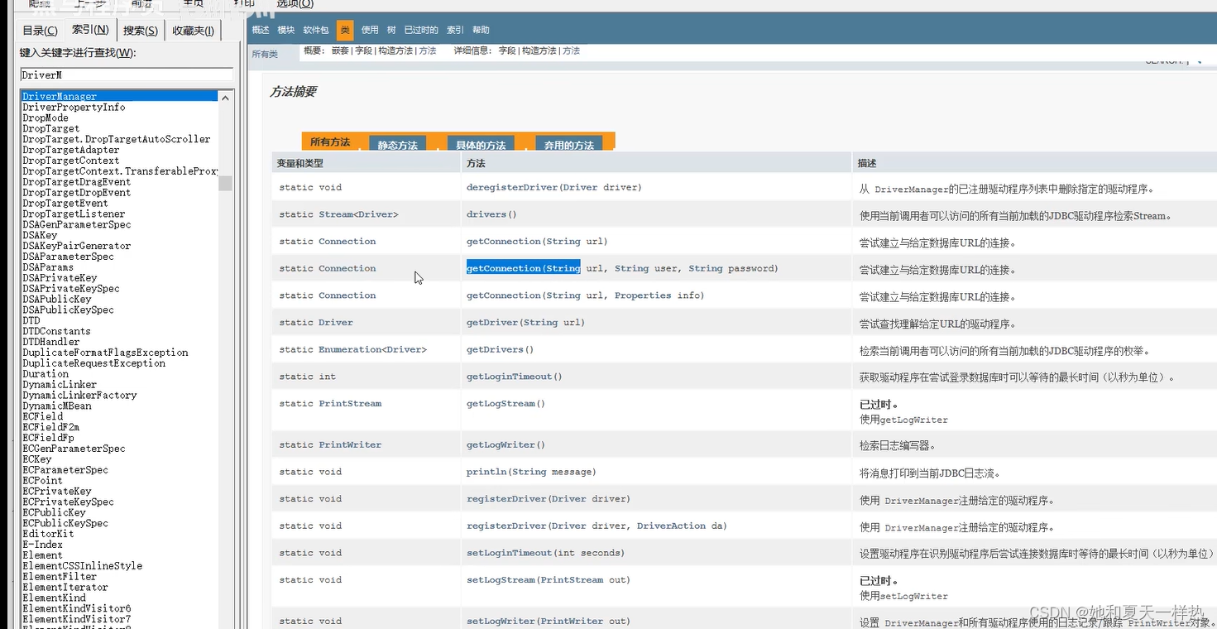Open registerDriver with DriverAction da link
Viewport: 1217px width, 629px height.
tap(505, 526)
